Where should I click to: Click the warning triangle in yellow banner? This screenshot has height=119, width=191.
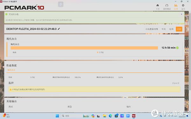pyautogui.click(x=11, y=89)
